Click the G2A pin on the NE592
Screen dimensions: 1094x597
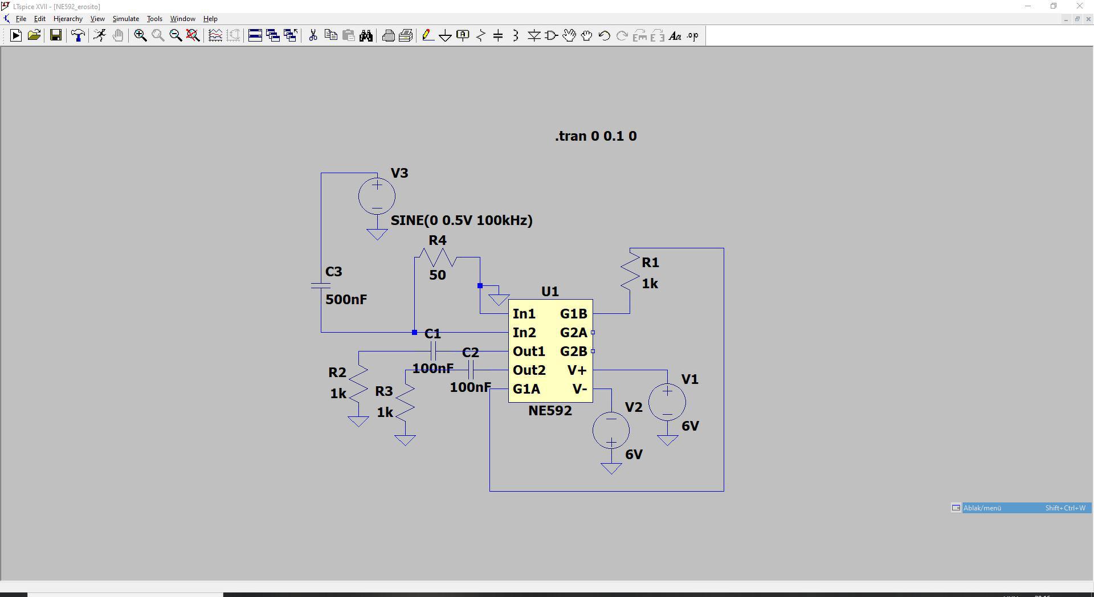573,333
